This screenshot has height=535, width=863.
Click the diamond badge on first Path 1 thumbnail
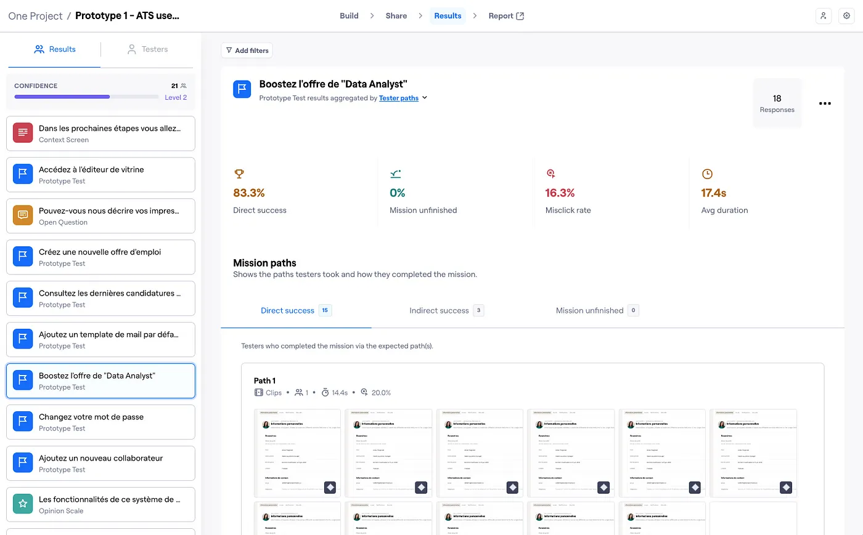[330, 488]
